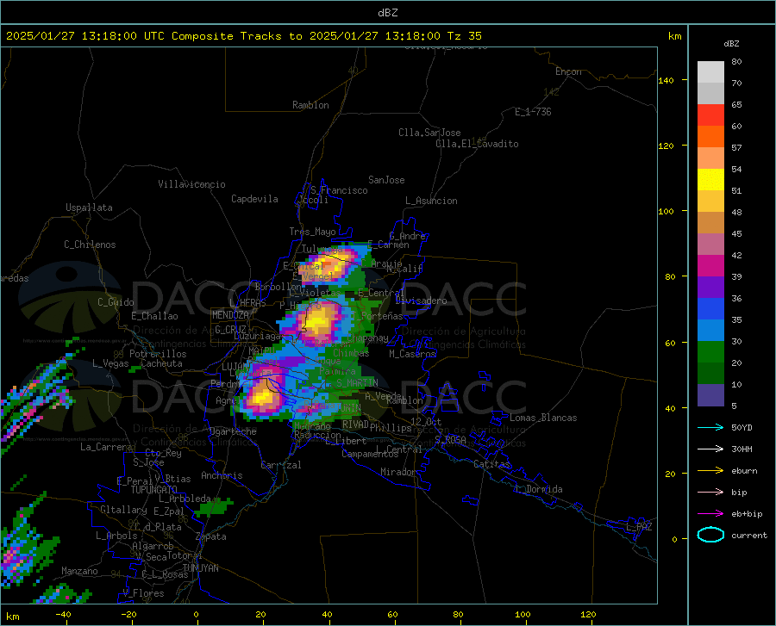Select the purple 36-39 dBZ color band

(x=710, y=288)
